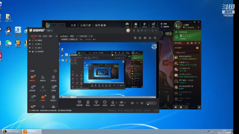The width and height of the screenshot is (239, 134).
Task: Open the red TV icon tool in toolbox
Action: click(x=43, y=98)
